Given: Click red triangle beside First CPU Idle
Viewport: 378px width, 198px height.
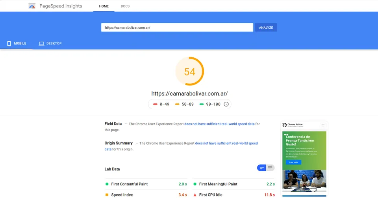Looking at the screenshot, I should coord(195,194).
